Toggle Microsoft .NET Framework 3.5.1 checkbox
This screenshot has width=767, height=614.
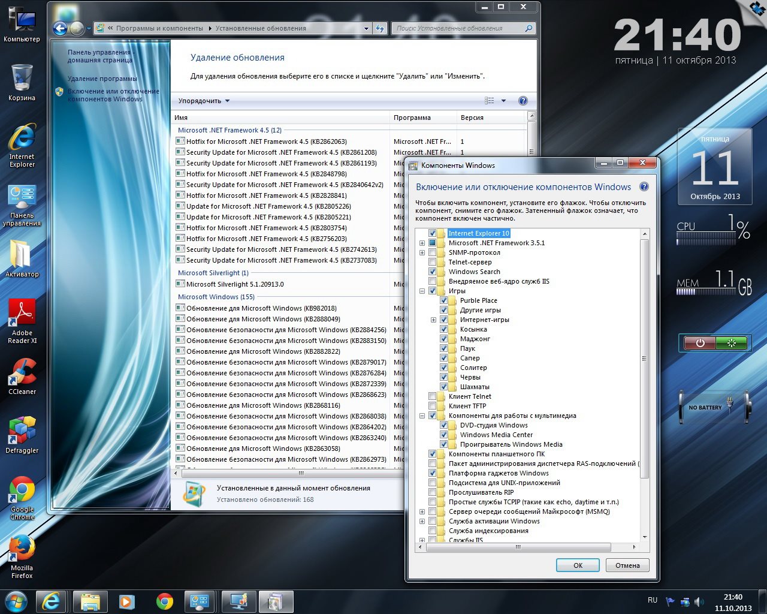point(432,243)
